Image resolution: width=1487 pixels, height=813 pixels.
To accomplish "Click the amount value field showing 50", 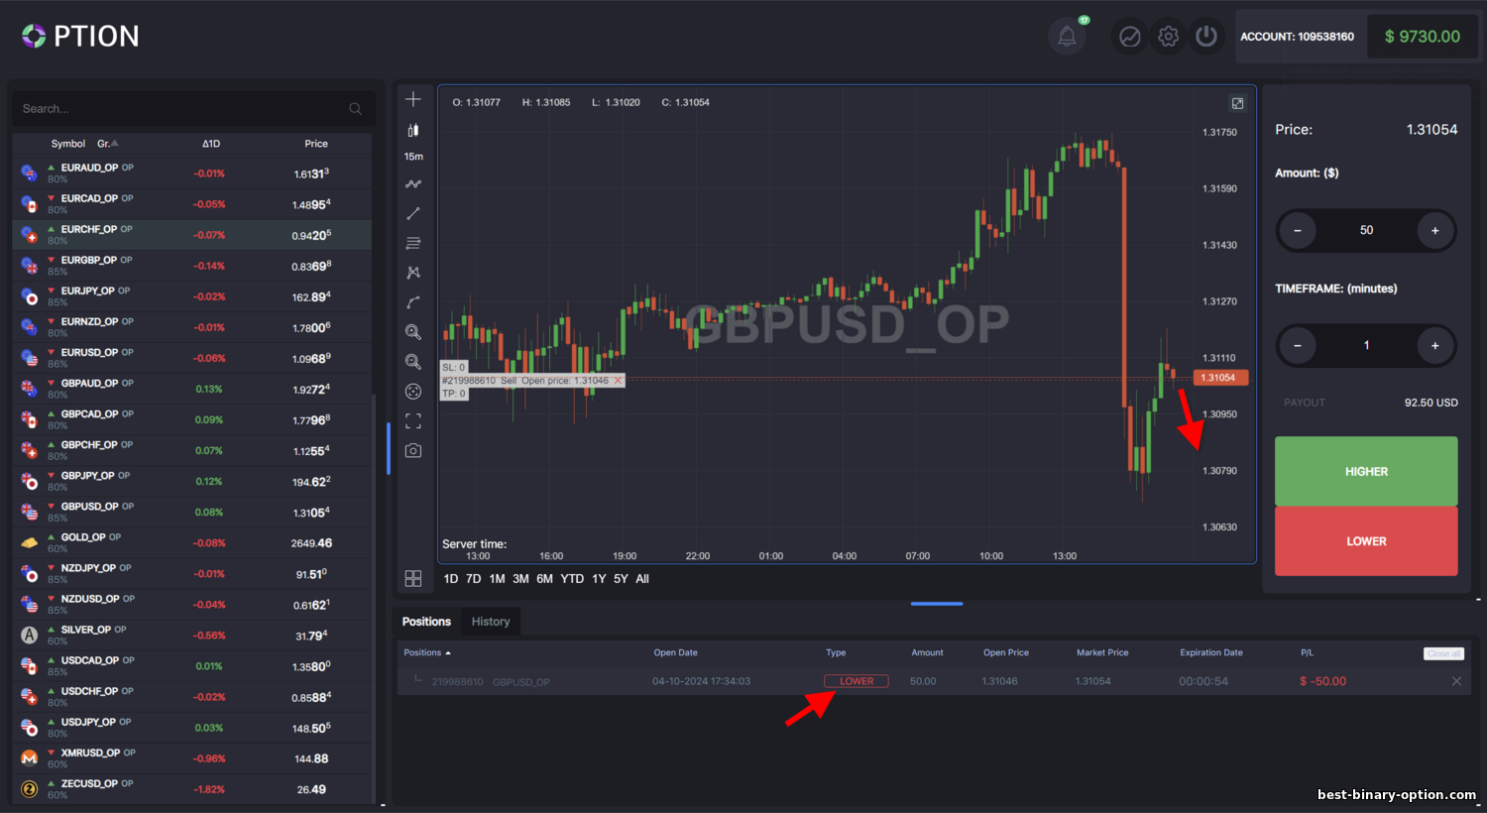I will [x=1366, y=230].
